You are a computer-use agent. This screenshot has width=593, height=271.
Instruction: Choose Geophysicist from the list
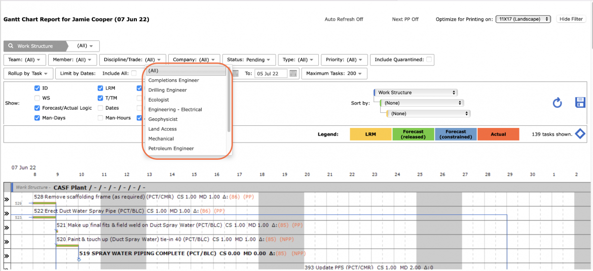click(x=187, y=119)
